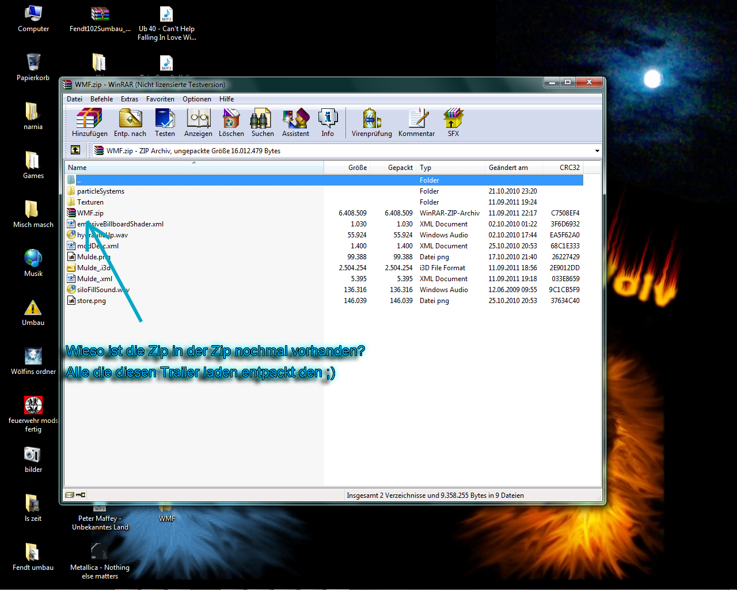Sort by the Typ column header
This screenshot has height=590, width=737.
(450, 168)
